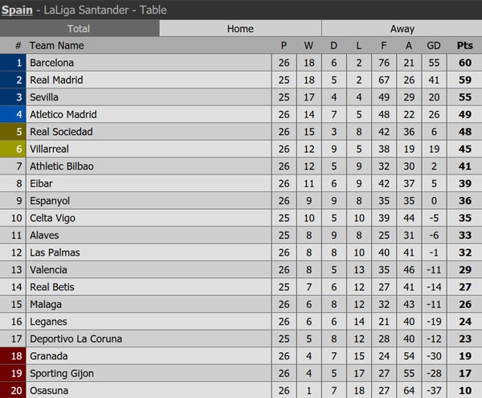The image size is (482, 398).
Task: Click the Team Name column header
Action: coord(56,46)
